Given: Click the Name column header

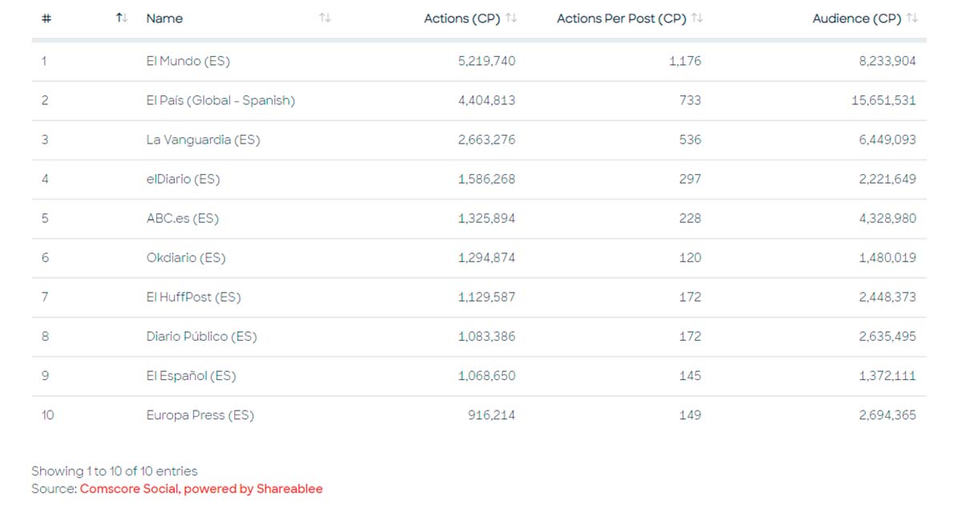Looking at the screenshot, I should (164, 18).
